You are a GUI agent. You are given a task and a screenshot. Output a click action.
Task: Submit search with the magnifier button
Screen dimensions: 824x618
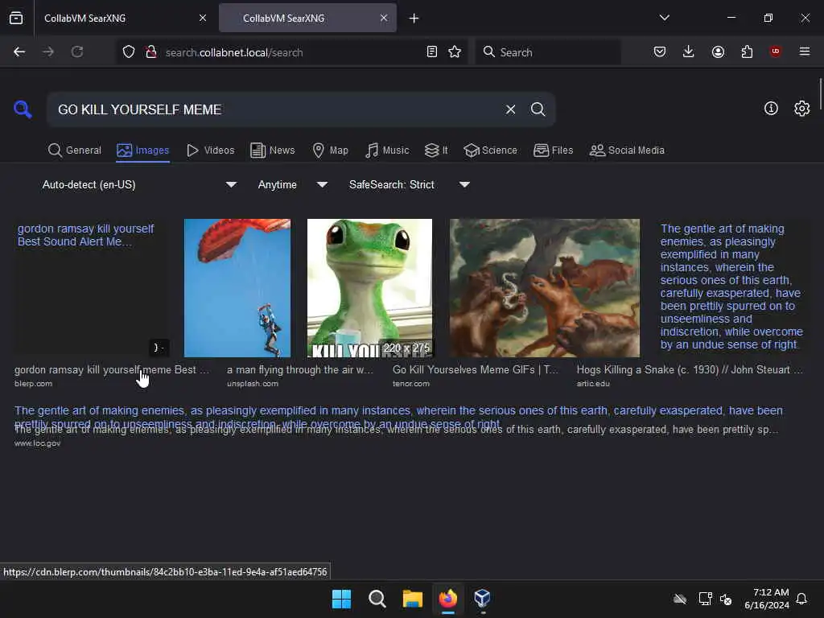click(538, 109)
